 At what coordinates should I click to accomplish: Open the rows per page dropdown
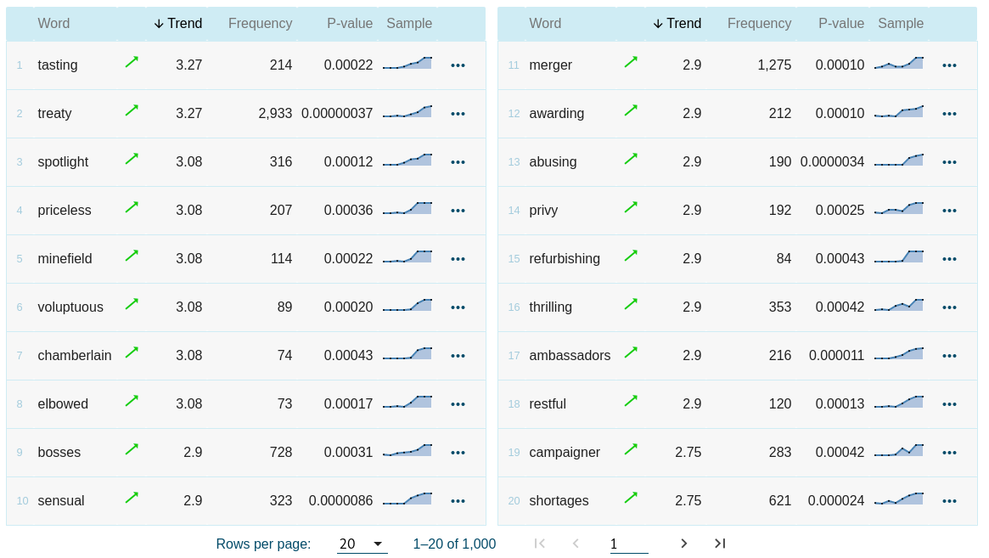point(362,544)
